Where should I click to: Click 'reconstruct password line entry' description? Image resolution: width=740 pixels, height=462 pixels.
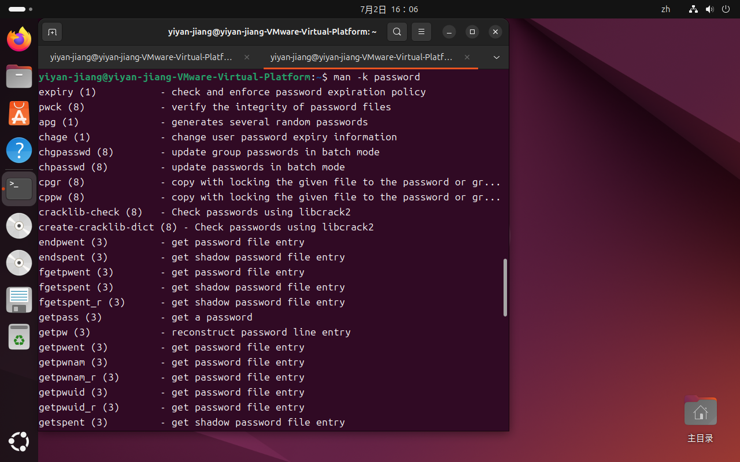point(261,332)
